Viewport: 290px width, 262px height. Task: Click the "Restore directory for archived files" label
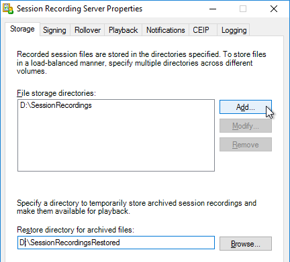click(x=75, y=230)
